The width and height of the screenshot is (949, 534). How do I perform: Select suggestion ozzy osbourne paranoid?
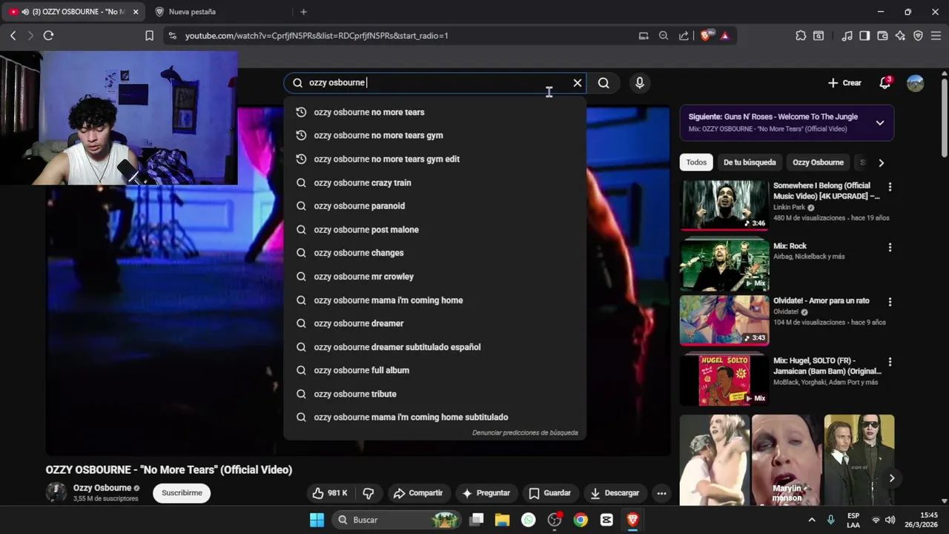coord(435,206)
